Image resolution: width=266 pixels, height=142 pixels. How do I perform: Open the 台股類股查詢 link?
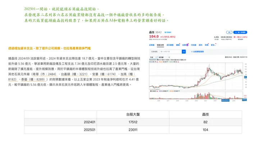[197, 51]
